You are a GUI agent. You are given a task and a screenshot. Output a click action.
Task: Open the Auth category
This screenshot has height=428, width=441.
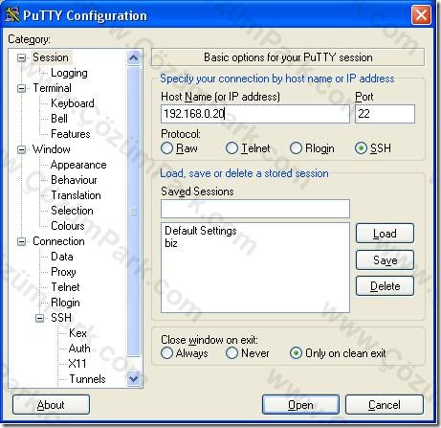tap(79, 349)
